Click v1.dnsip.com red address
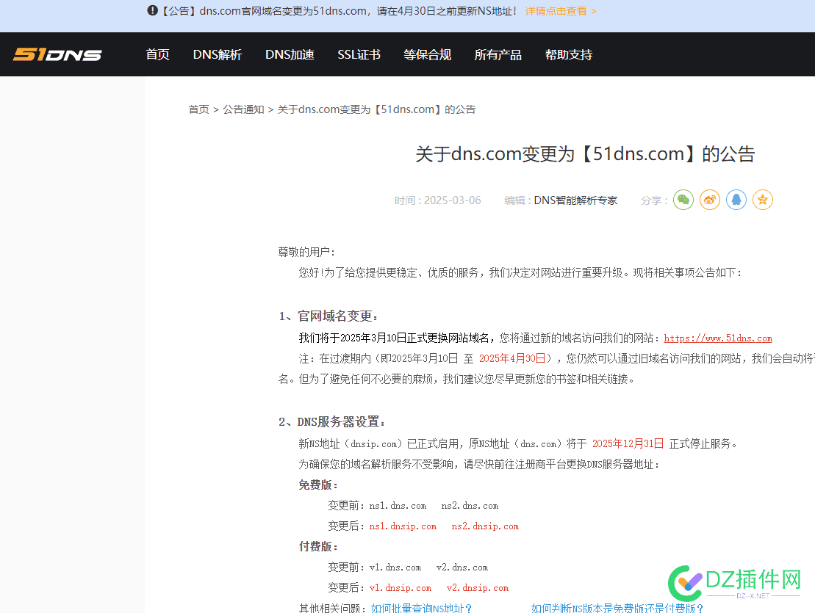 [401, 588]
